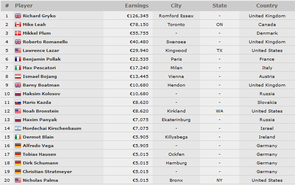Click the Denmark flag by Mikkel Plum

click(18, 33)
